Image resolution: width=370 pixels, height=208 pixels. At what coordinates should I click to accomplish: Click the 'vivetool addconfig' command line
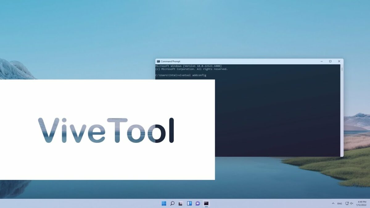pyautogui.click(x=181, y=75)
